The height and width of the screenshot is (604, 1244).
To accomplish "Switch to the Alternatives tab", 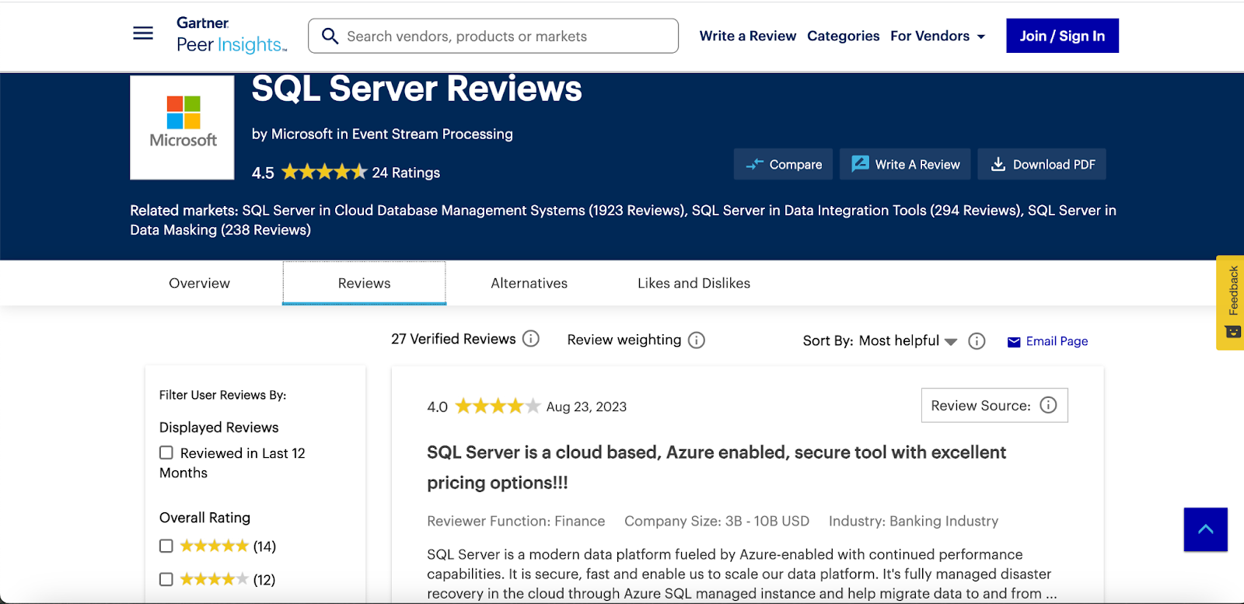I will (x=529, y=283).
